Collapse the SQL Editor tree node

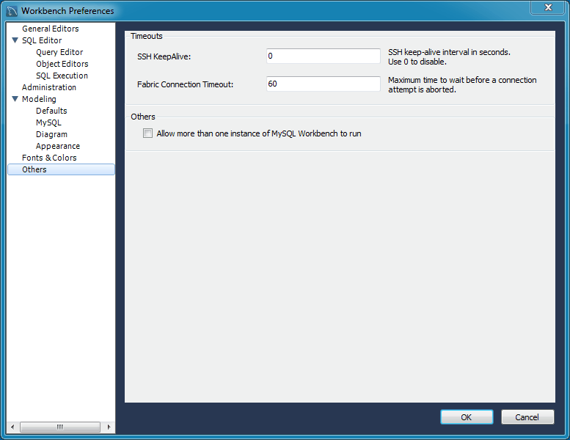(x=15, y=40)
